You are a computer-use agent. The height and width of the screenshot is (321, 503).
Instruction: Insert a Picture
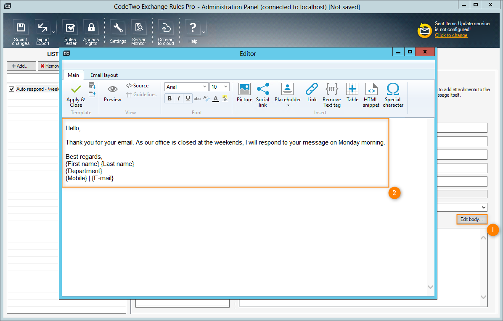(244, 92)
